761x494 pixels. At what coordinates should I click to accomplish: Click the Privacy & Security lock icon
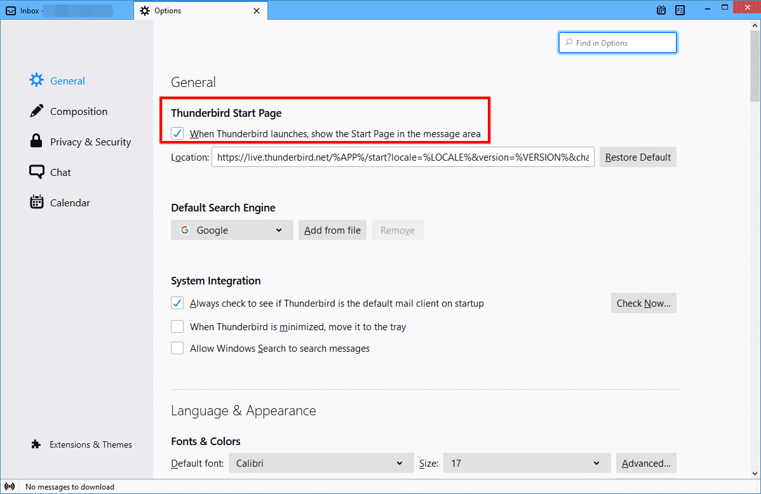(36, 141)
